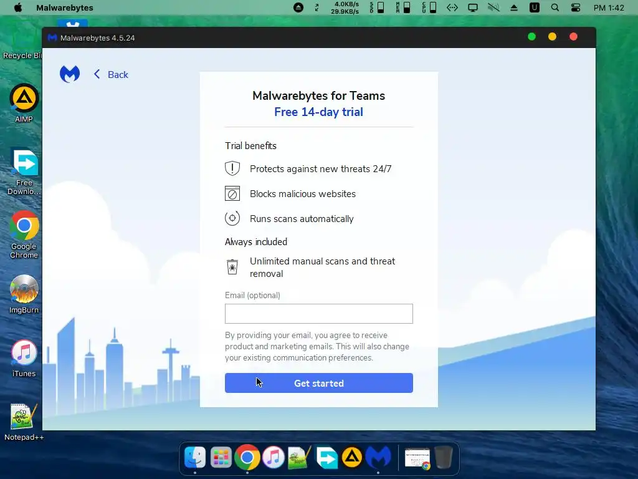Select Malwarebytes icon in the dock
638x479 pixels.
pos(378,457)
